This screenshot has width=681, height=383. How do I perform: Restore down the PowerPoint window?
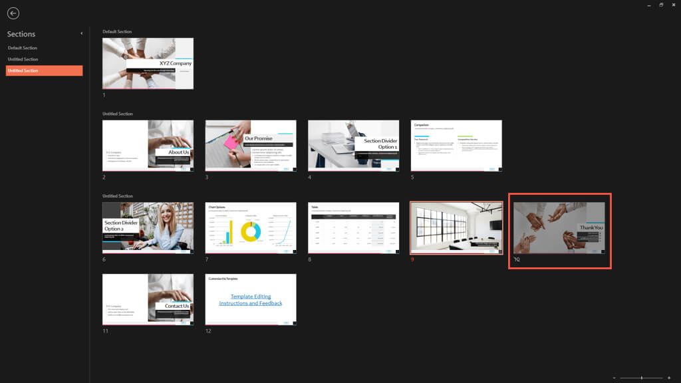(661, 5)
